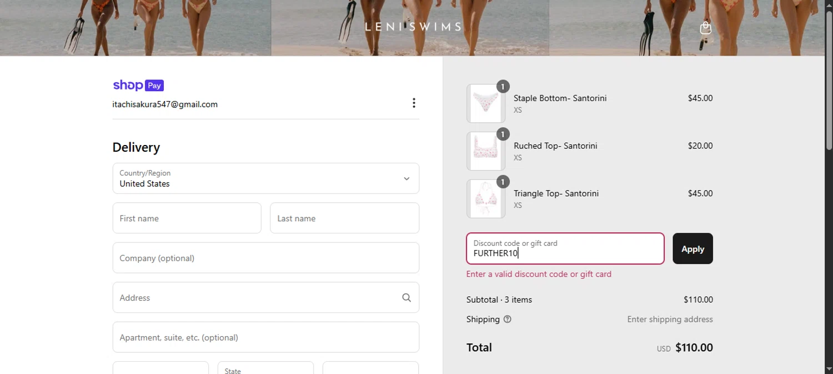Viewport: 833px width, 374px height.
Task: Click the Subtotal · 3 items label
Action: click(499, 300)
